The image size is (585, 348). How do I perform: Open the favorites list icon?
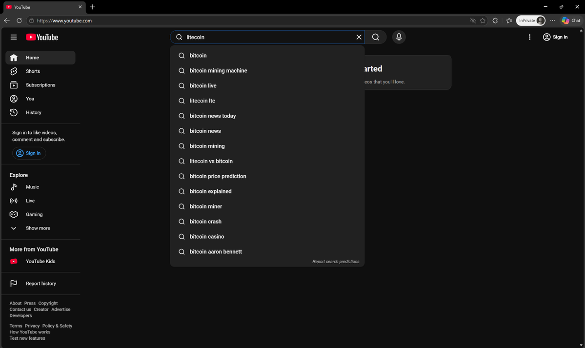click(509, 20)
